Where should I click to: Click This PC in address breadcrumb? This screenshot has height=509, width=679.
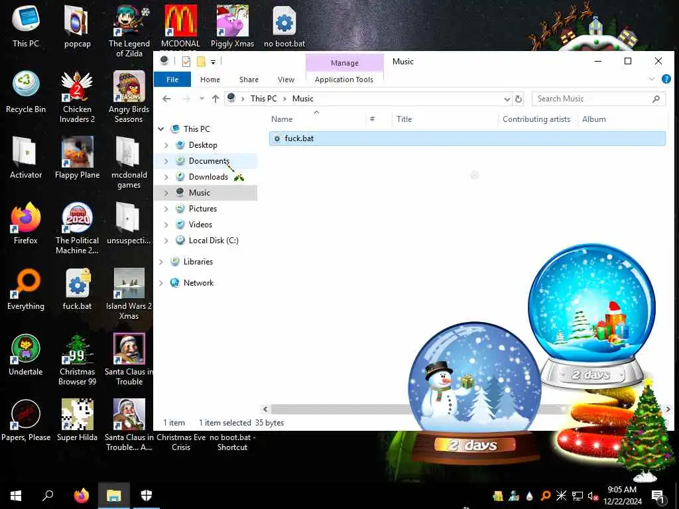point(263,99)
